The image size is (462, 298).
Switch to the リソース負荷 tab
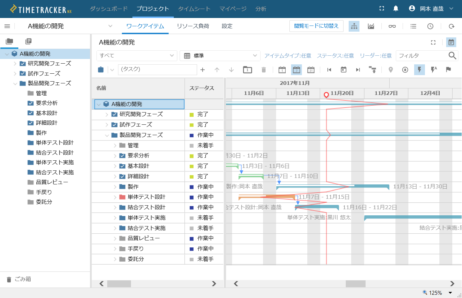193,26
